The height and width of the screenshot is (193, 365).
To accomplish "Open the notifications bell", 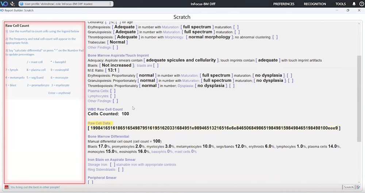I will coord(354,4).
